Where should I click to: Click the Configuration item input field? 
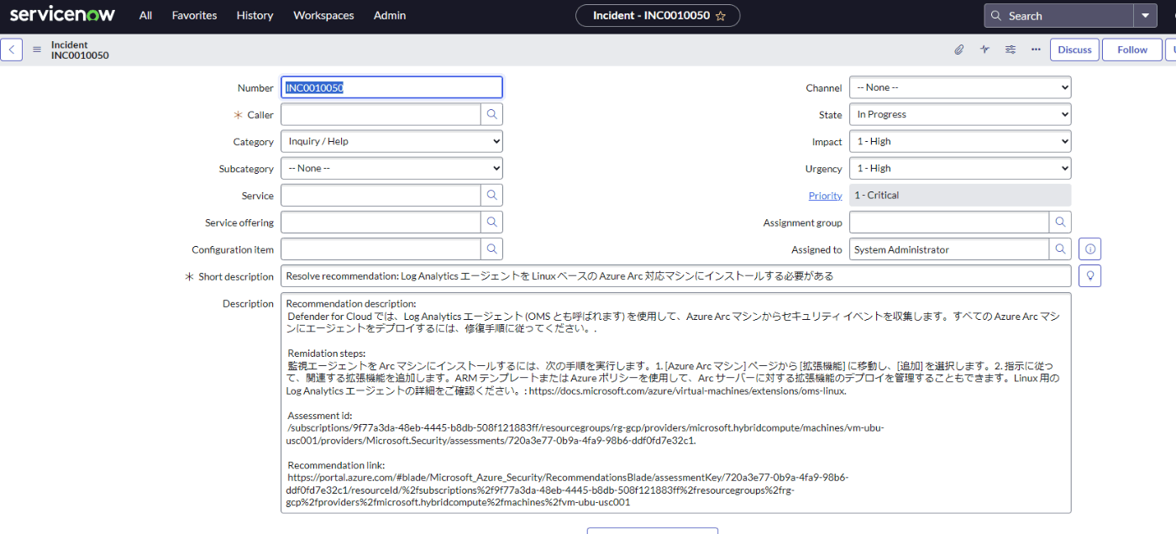381,249
